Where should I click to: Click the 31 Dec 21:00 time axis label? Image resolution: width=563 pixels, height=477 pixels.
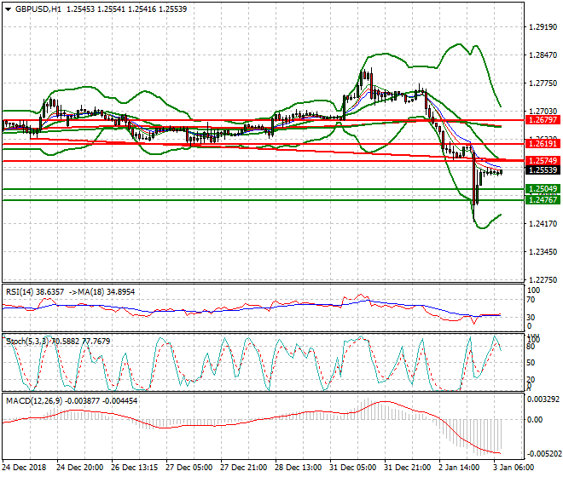click(407, 468)
